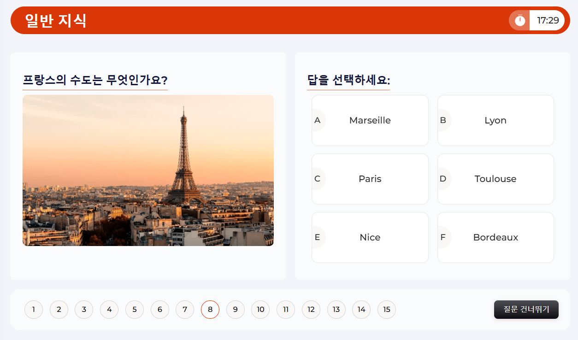Click the 질문 건너뛰기 skip button
The image size is (578, 340).
pos(526,310)
